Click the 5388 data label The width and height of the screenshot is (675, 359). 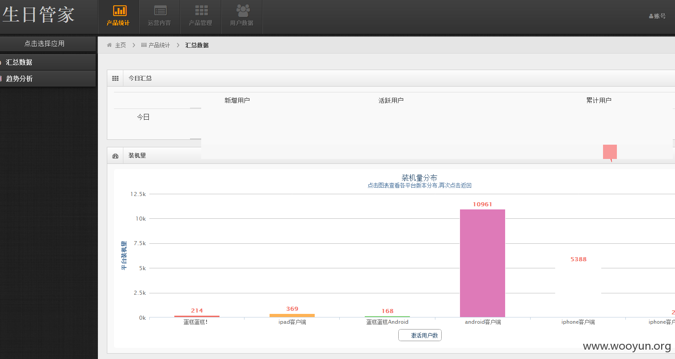[578, 259]
